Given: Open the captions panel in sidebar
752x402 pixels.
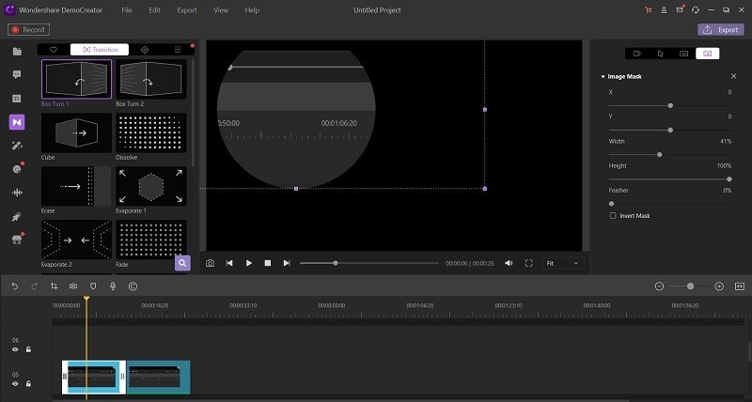Looking at the screenshot, I should tap(17, 99).
